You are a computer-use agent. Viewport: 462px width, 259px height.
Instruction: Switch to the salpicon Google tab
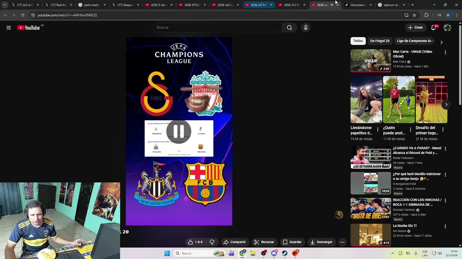coord(391,5)
